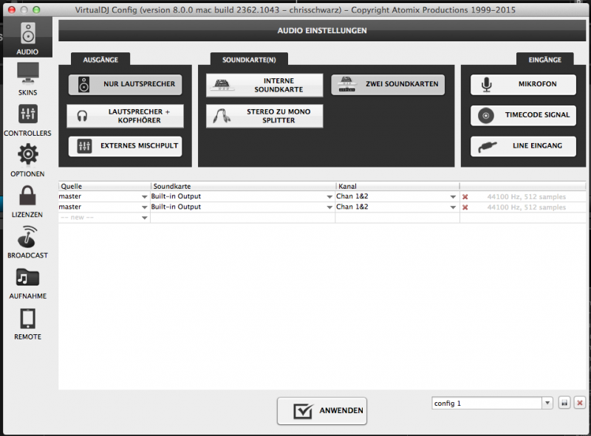
Task: Open Quelle dropdown in first master row
Action: coord(144,196)
